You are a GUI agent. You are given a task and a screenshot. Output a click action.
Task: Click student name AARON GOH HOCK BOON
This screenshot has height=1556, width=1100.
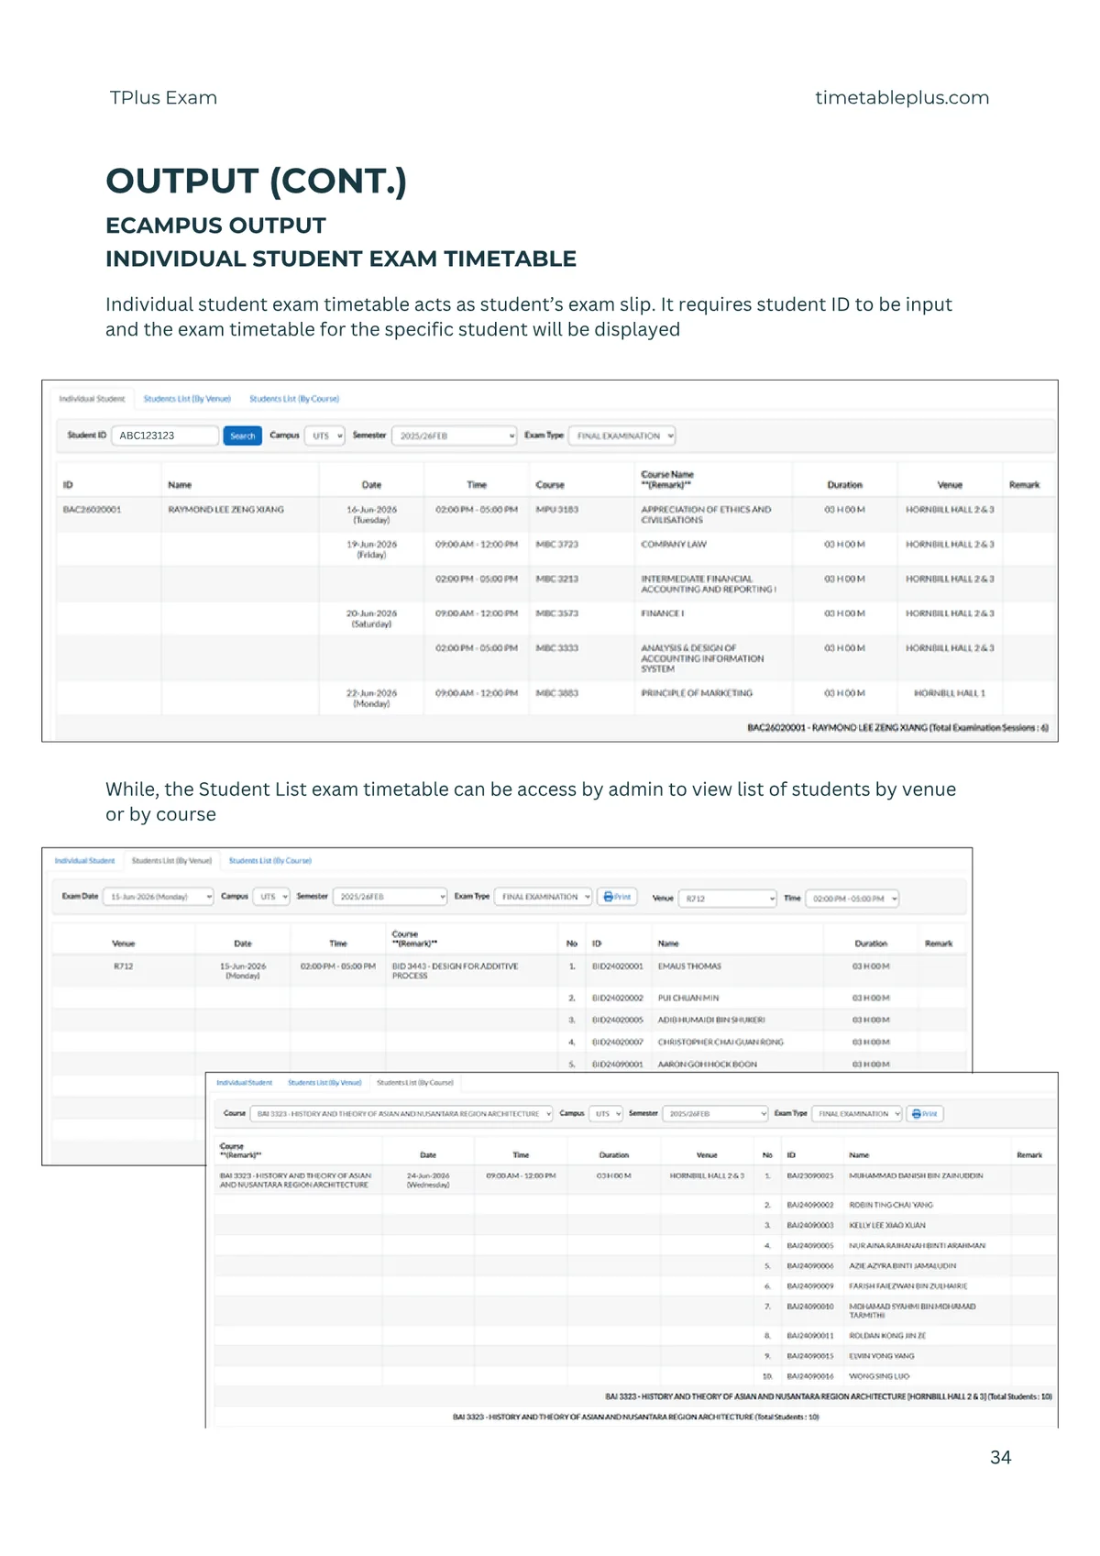coord(708,1065)
